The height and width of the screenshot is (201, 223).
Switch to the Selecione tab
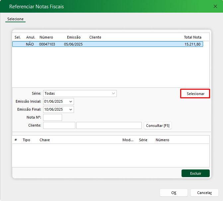15,19
